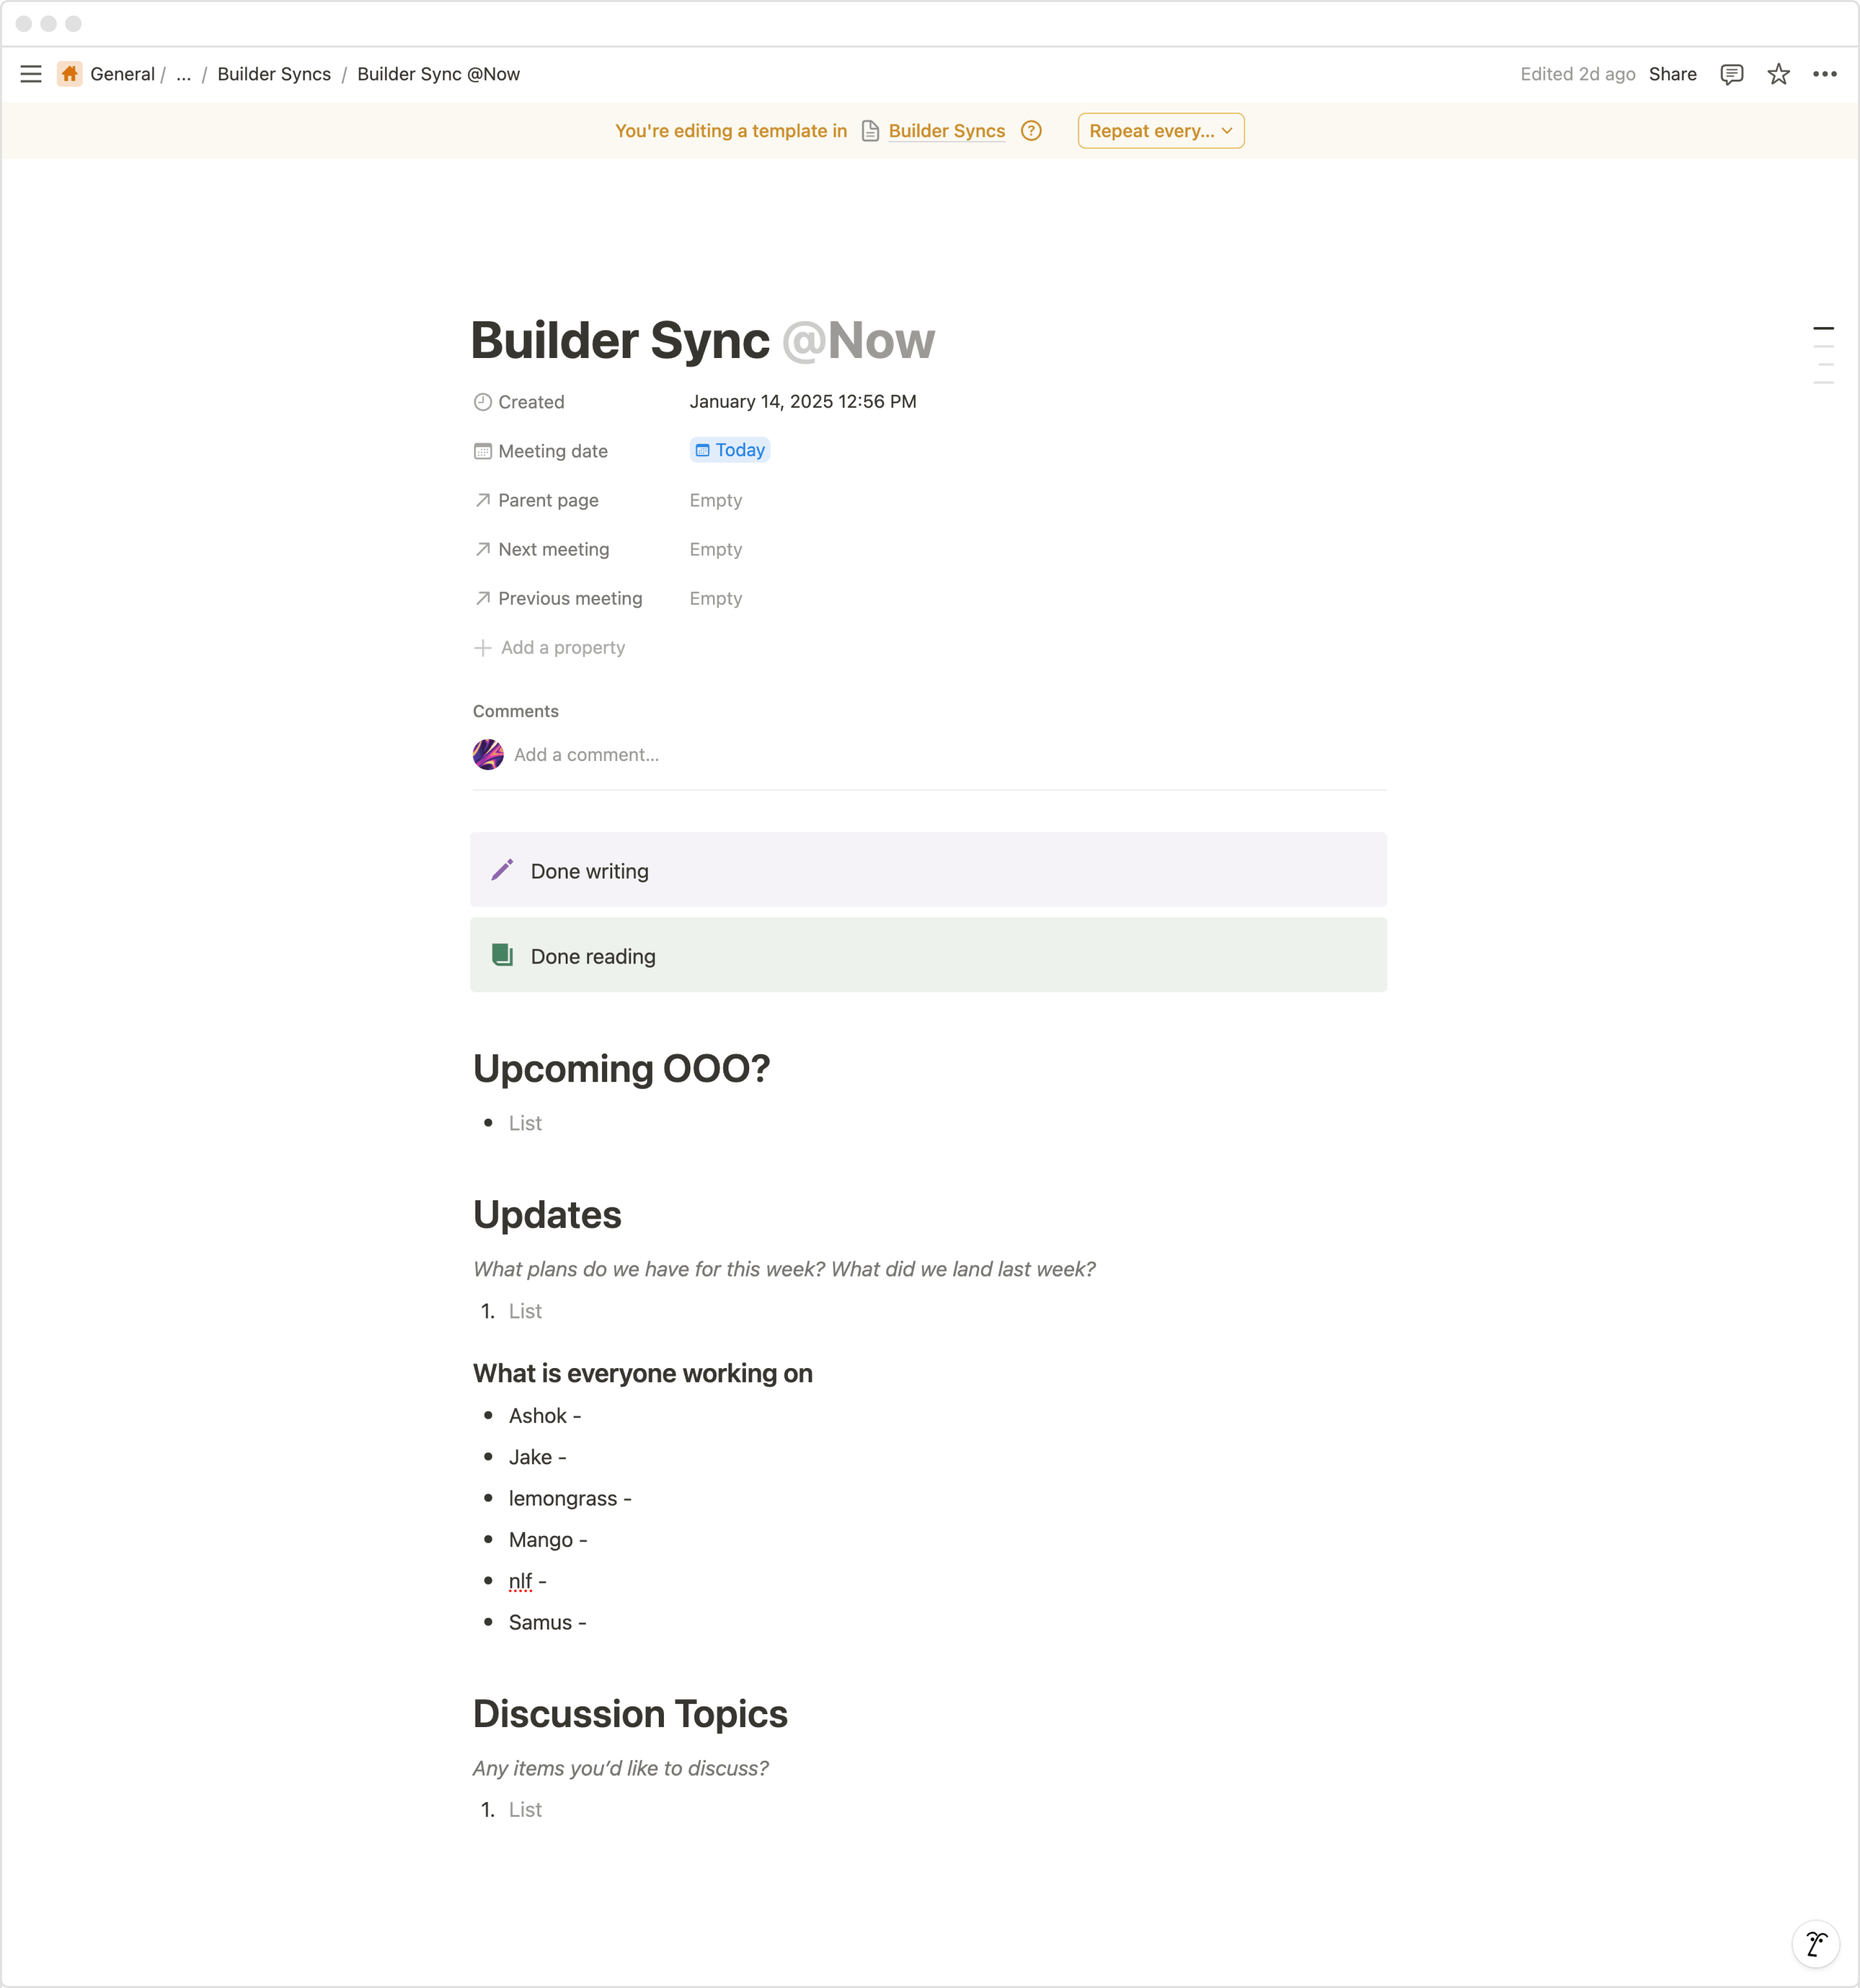Go to Builder Syncs breadcrumb
The width and height of the screenshot is (1860, 1988).
tap(274, 74)
